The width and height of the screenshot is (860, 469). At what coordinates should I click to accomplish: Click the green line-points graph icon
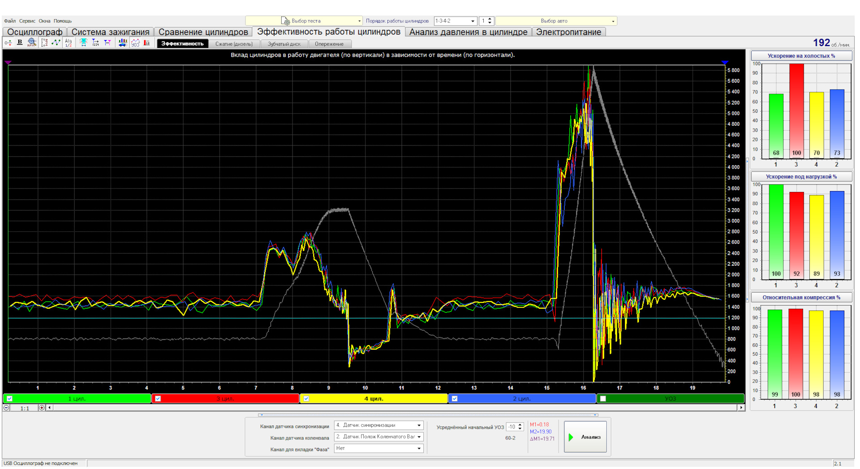coord(56,43)
